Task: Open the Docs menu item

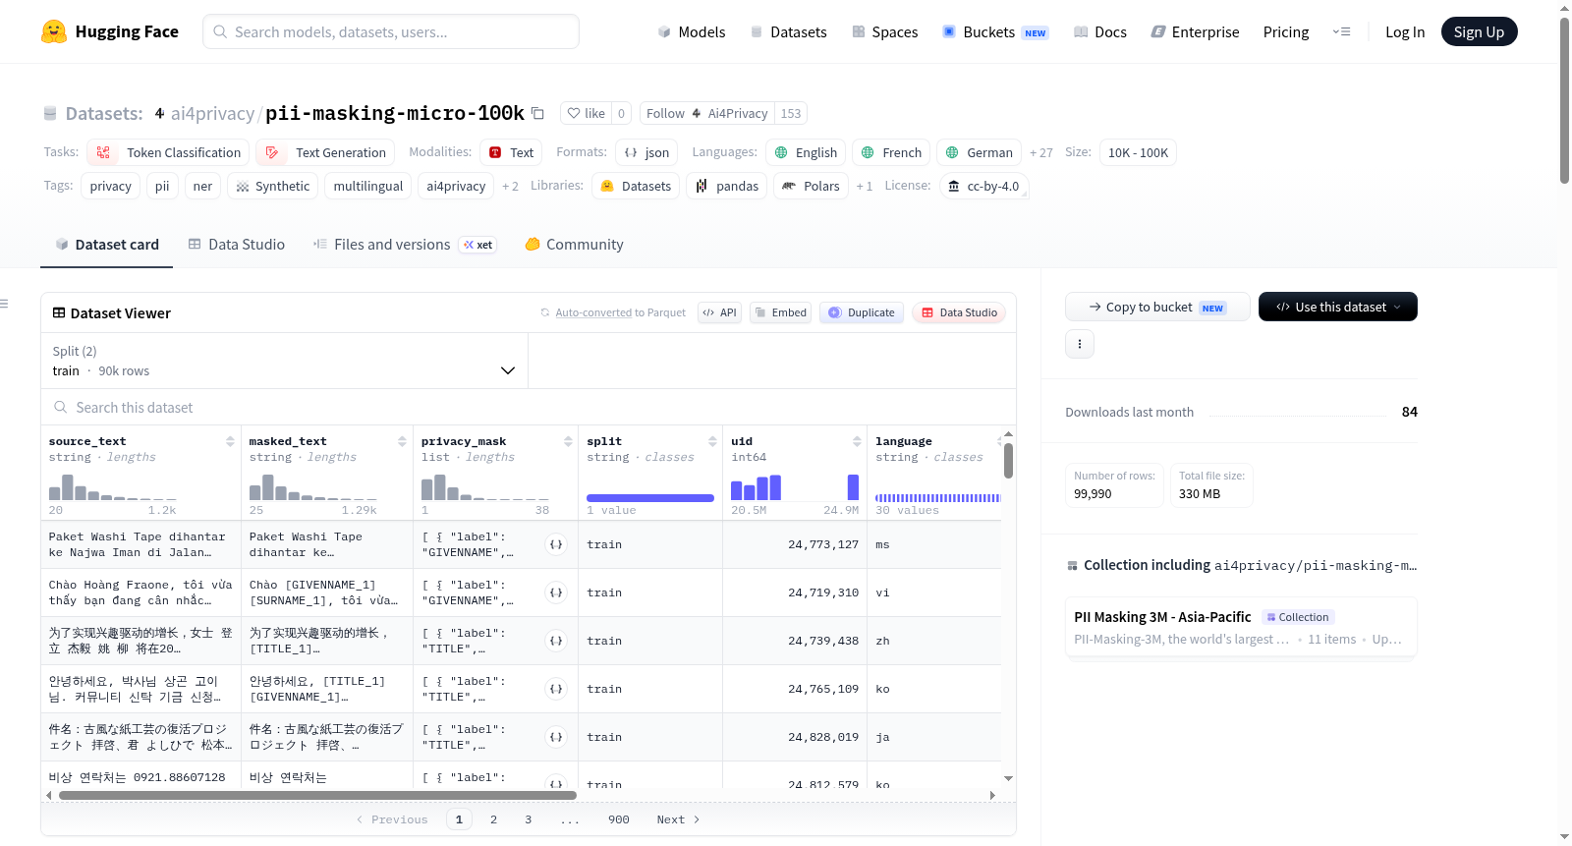Action: (1100, 31)
